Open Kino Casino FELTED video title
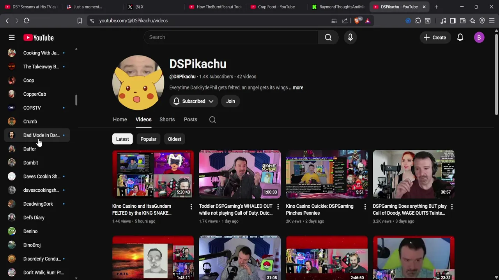This screenshot has width=499, height=280. (x=142, y=210)
